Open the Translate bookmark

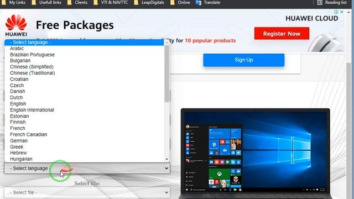pyautogui.click(x=208, y=3)
